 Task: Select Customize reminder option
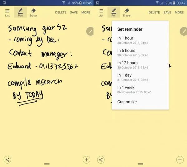point(127,102)
